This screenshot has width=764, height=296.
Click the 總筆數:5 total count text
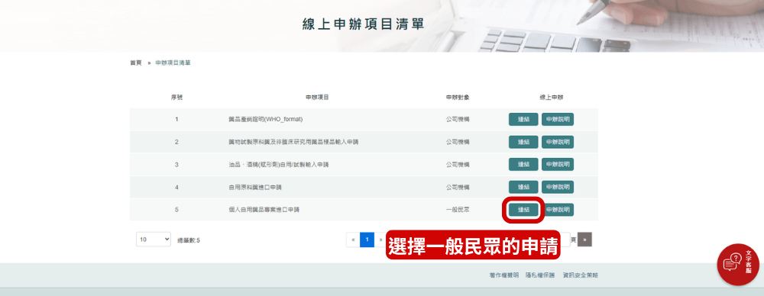(x=189, y=240)
